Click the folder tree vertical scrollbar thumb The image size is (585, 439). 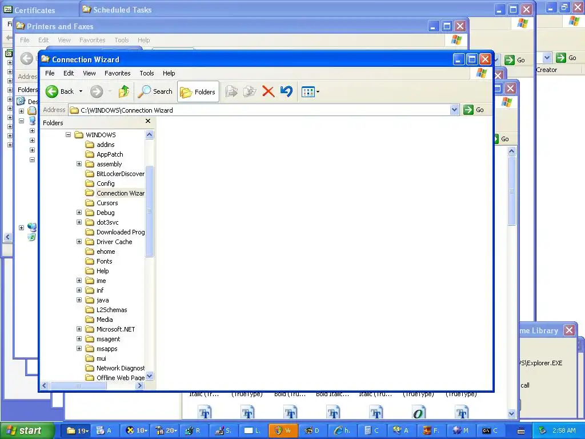pos(149,211)
